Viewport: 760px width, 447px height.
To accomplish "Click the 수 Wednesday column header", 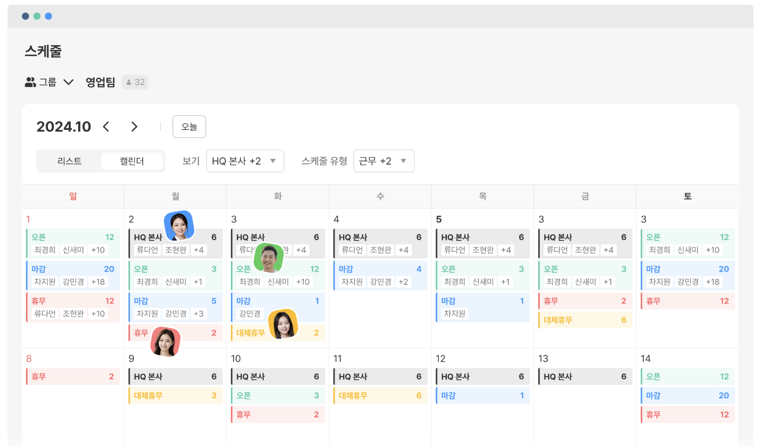I will pyautogui.click(x=380, y=196).
